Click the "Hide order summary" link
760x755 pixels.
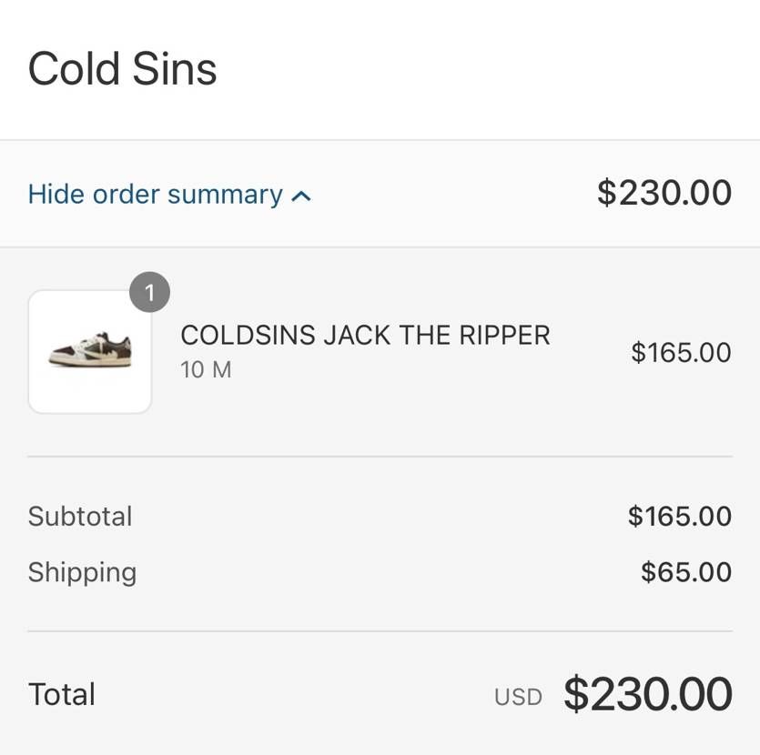point(156,195)
